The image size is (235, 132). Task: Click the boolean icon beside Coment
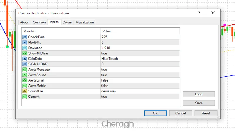pos(25,97)
